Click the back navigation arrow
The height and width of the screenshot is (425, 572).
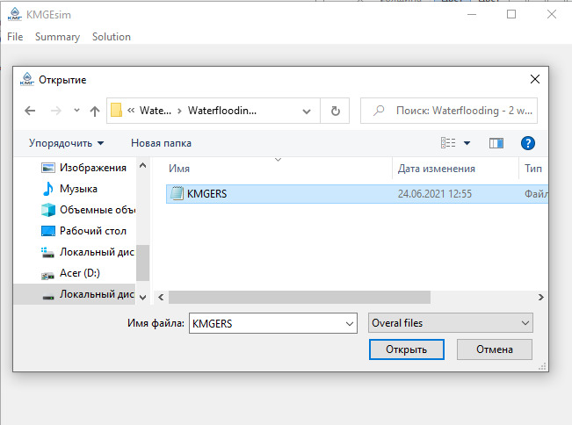point(30,112)
